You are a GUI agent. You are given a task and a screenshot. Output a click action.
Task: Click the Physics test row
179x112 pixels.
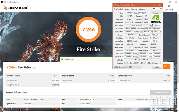click(88, 80)
